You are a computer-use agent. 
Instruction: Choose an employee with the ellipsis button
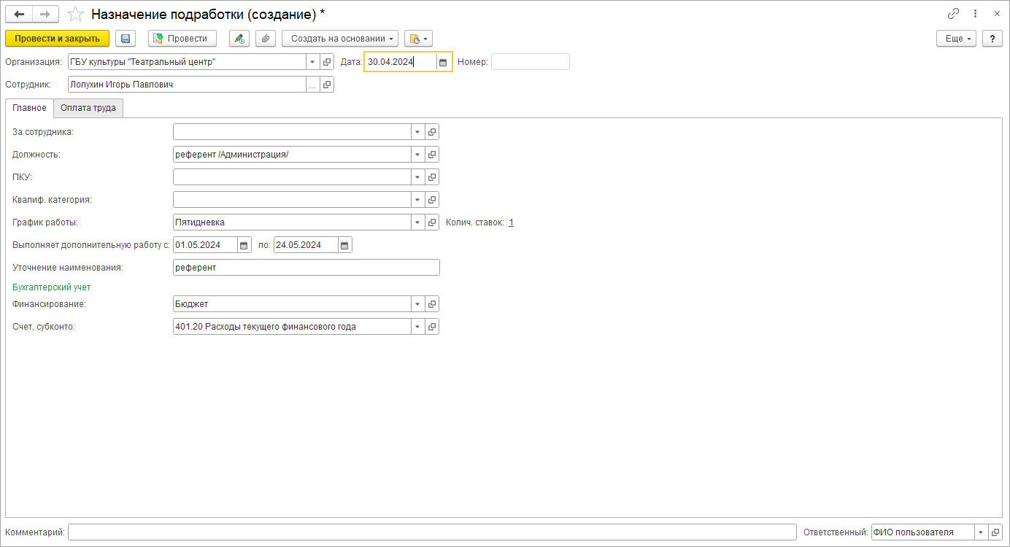point(313,85)
